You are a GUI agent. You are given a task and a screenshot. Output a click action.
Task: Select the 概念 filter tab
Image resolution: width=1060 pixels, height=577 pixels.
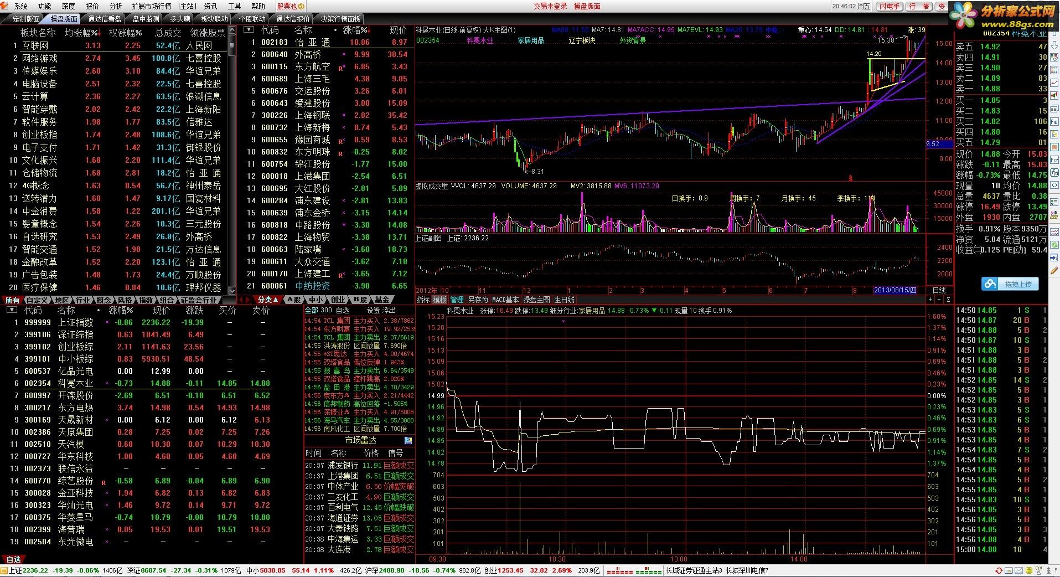pyautogui.click(x=104, y=300)
